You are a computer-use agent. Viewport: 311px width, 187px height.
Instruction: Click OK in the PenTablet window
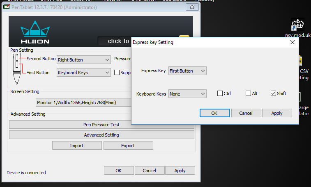coord(119,170)
